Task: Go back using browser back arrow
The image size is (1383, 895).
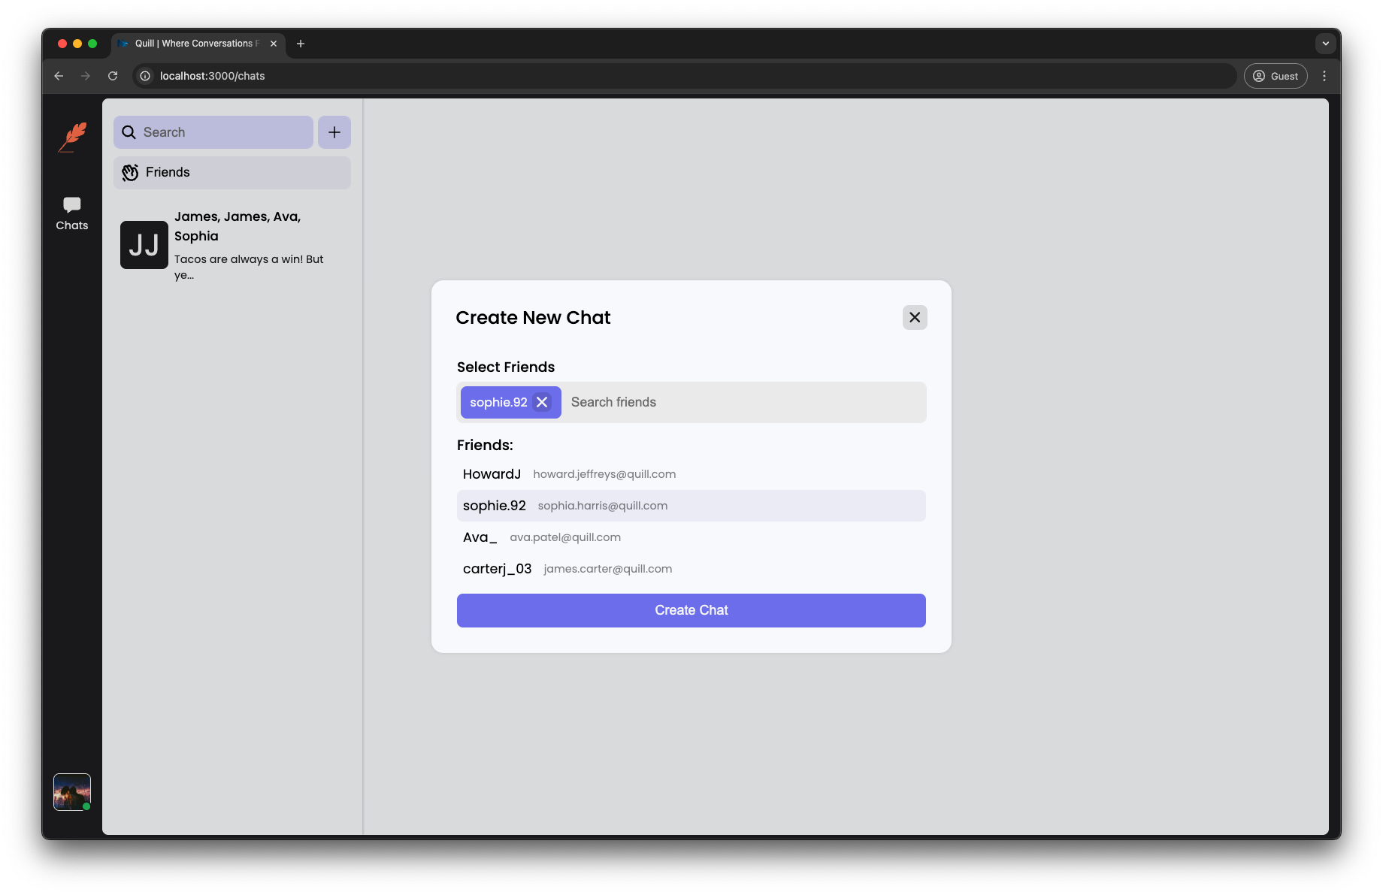Action: (x=59, y=76)
